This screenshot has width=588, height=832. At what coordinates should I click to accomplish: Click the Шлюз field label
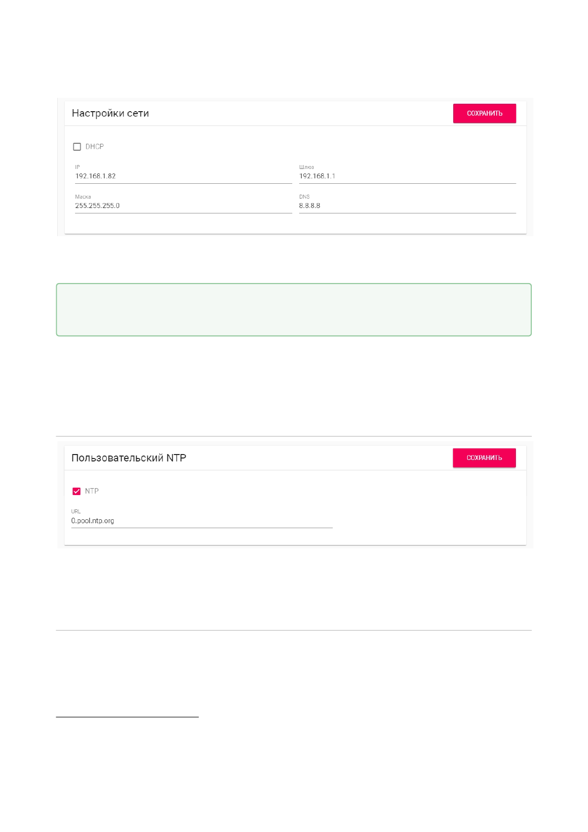pos(306,167)
